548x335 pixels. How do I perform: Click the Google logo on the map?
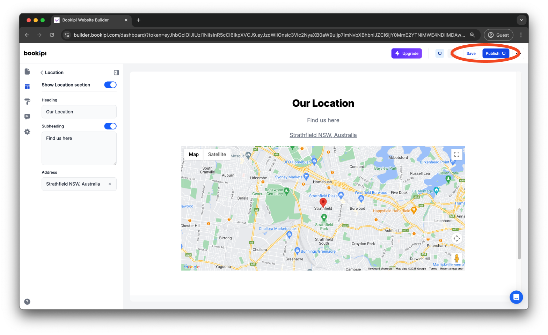192,267
